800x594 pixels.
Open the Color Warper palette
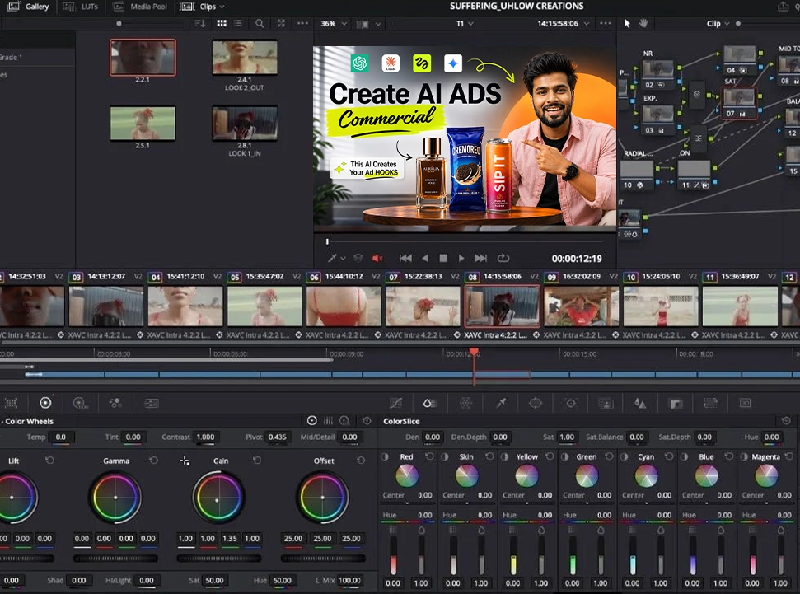click(x=465, y=403)
